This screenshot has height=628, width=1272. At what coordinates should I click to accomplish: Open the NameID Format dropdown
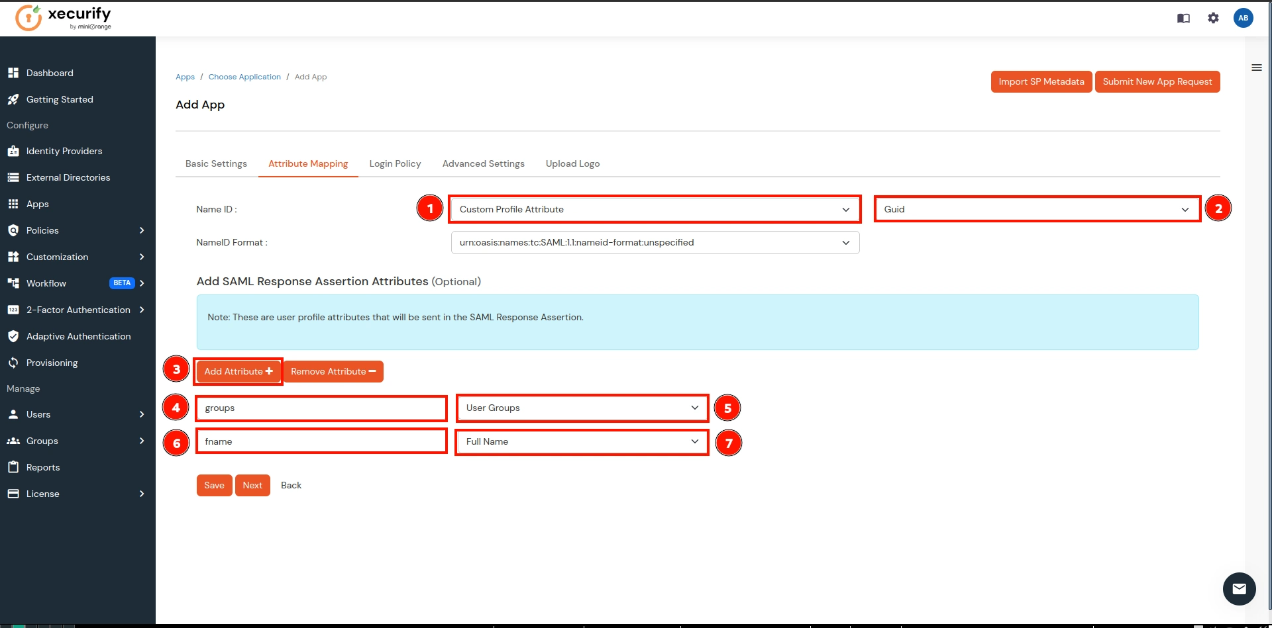pyautogui.click(x=654, y=242)
